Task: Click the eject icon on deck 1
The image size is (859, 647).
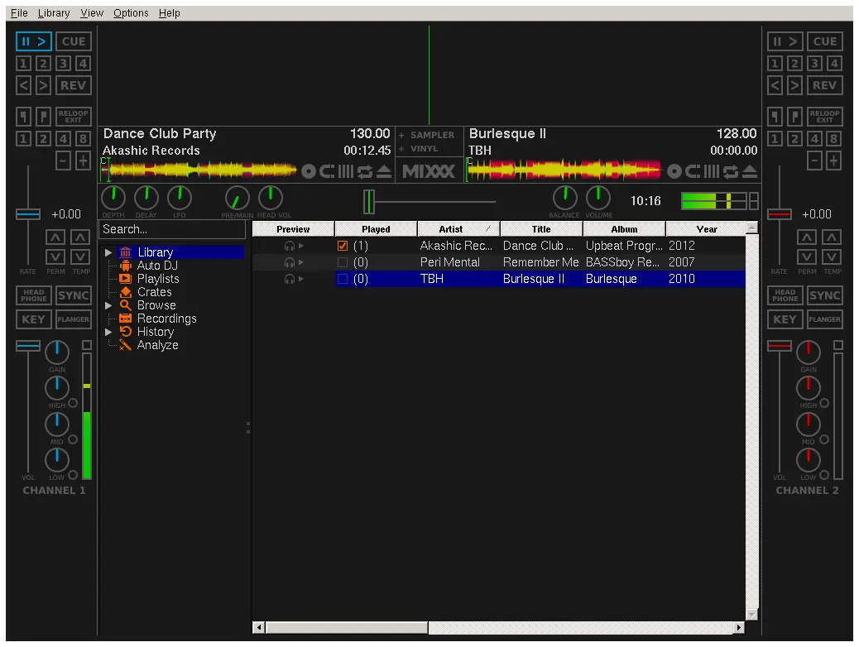Action: point(385,171)
